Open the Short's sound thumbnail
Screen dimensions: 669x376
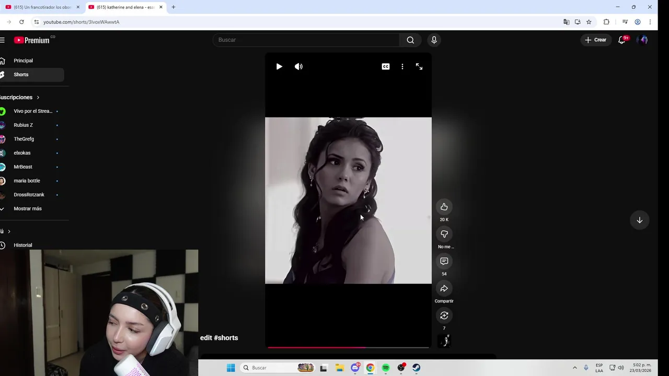click(444, 341)
